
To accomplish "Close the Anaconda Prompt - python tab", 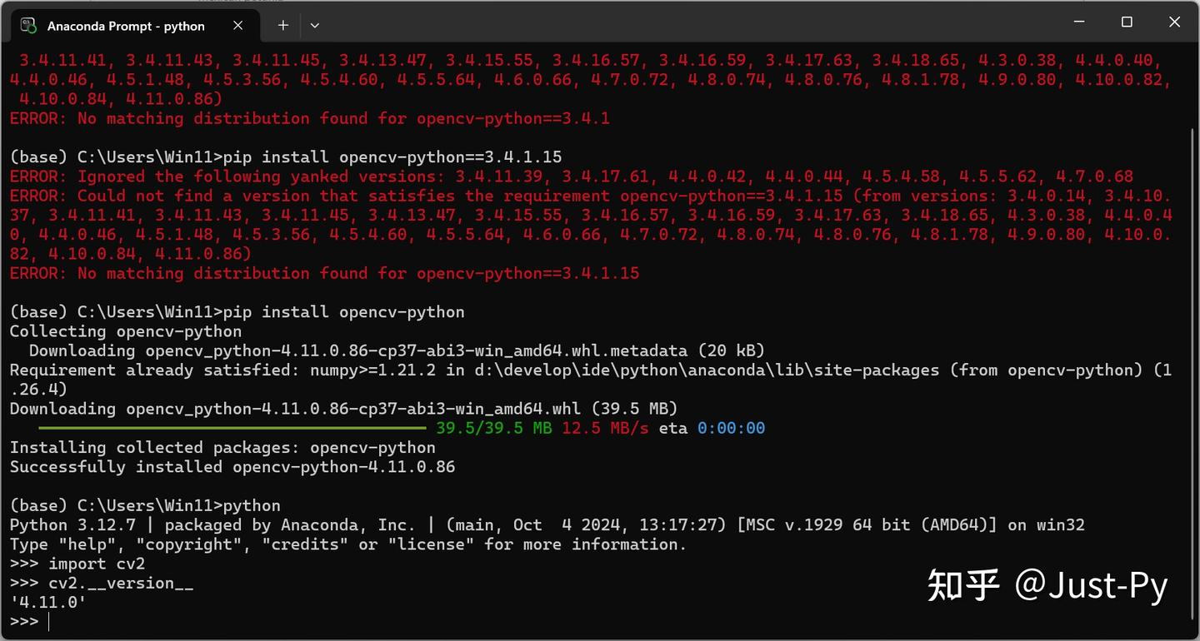I will pos(237,26).
